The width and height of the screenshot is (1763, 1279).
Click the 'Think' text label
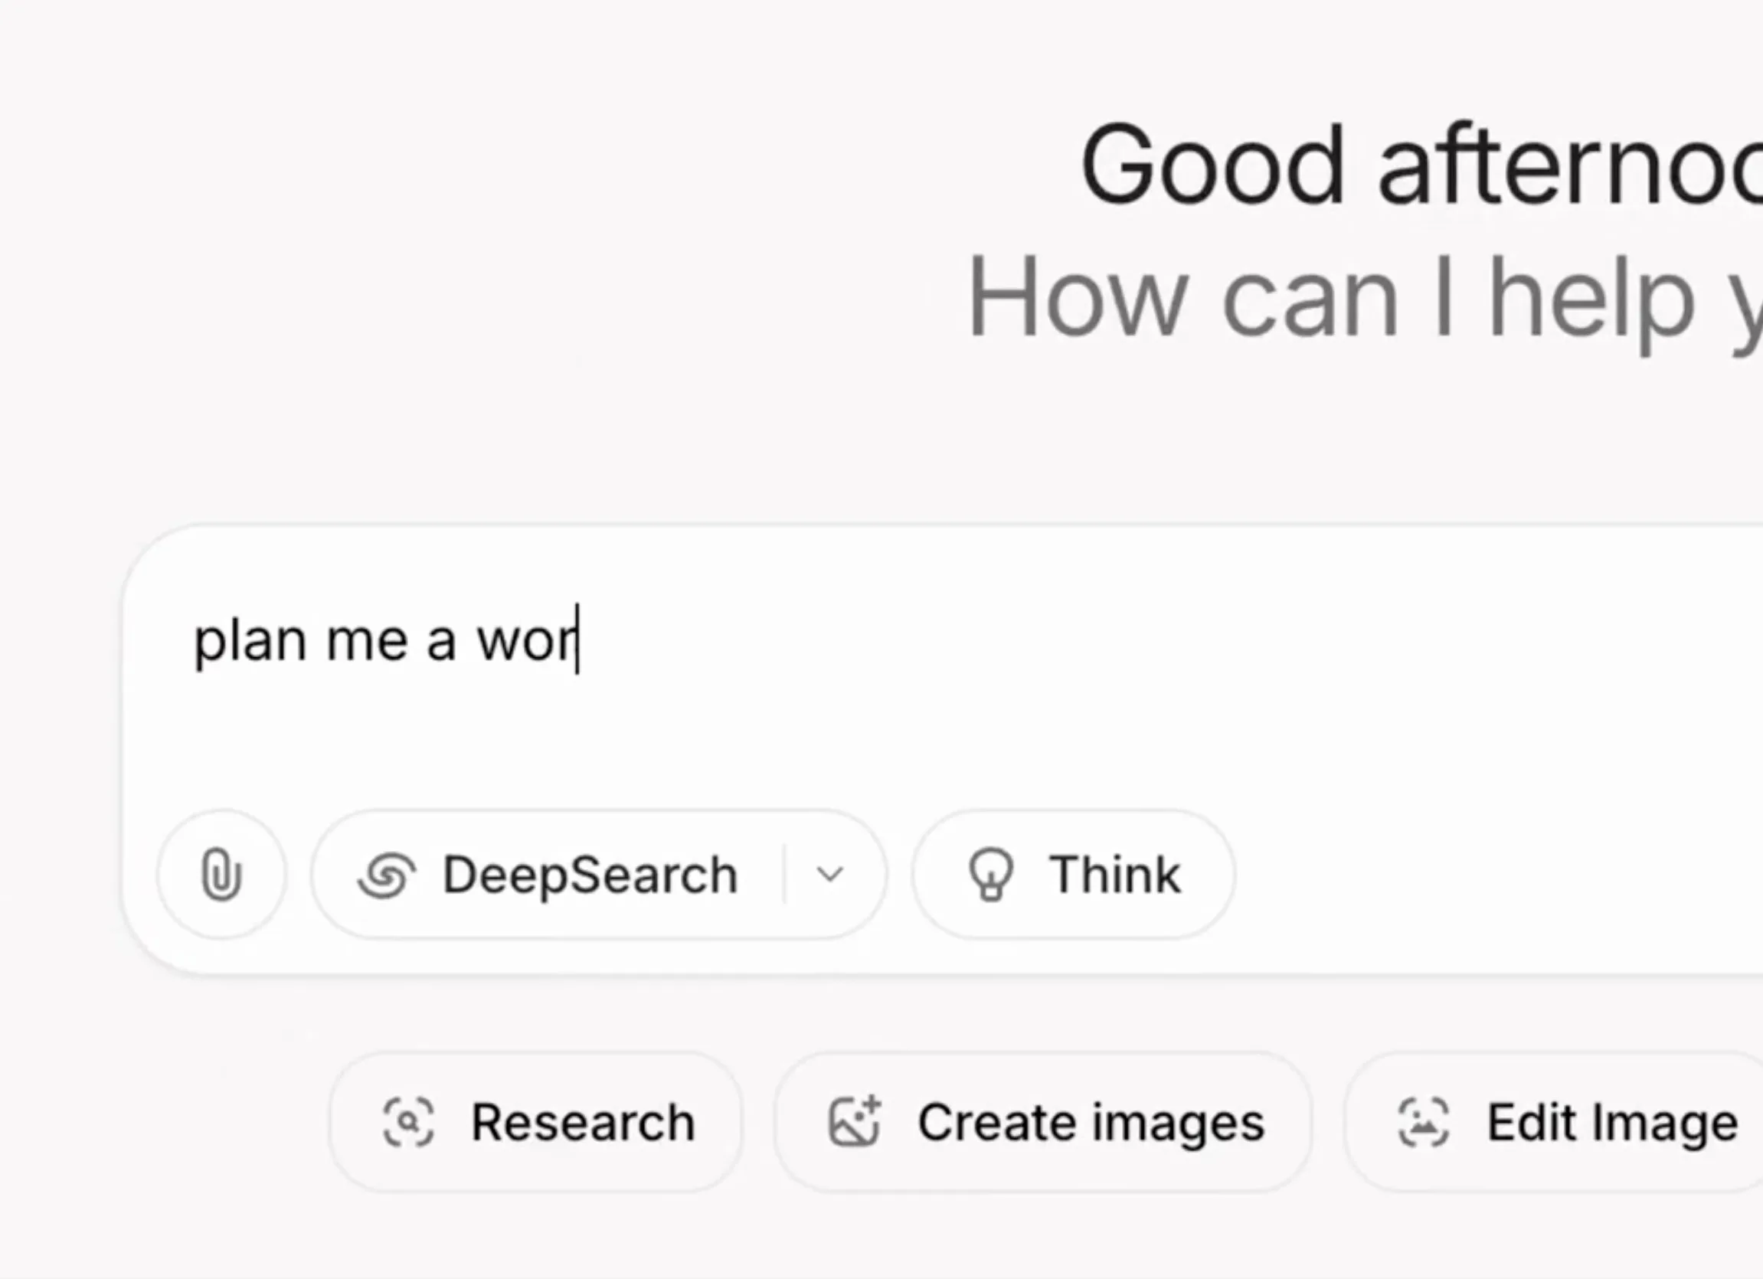1114,875
